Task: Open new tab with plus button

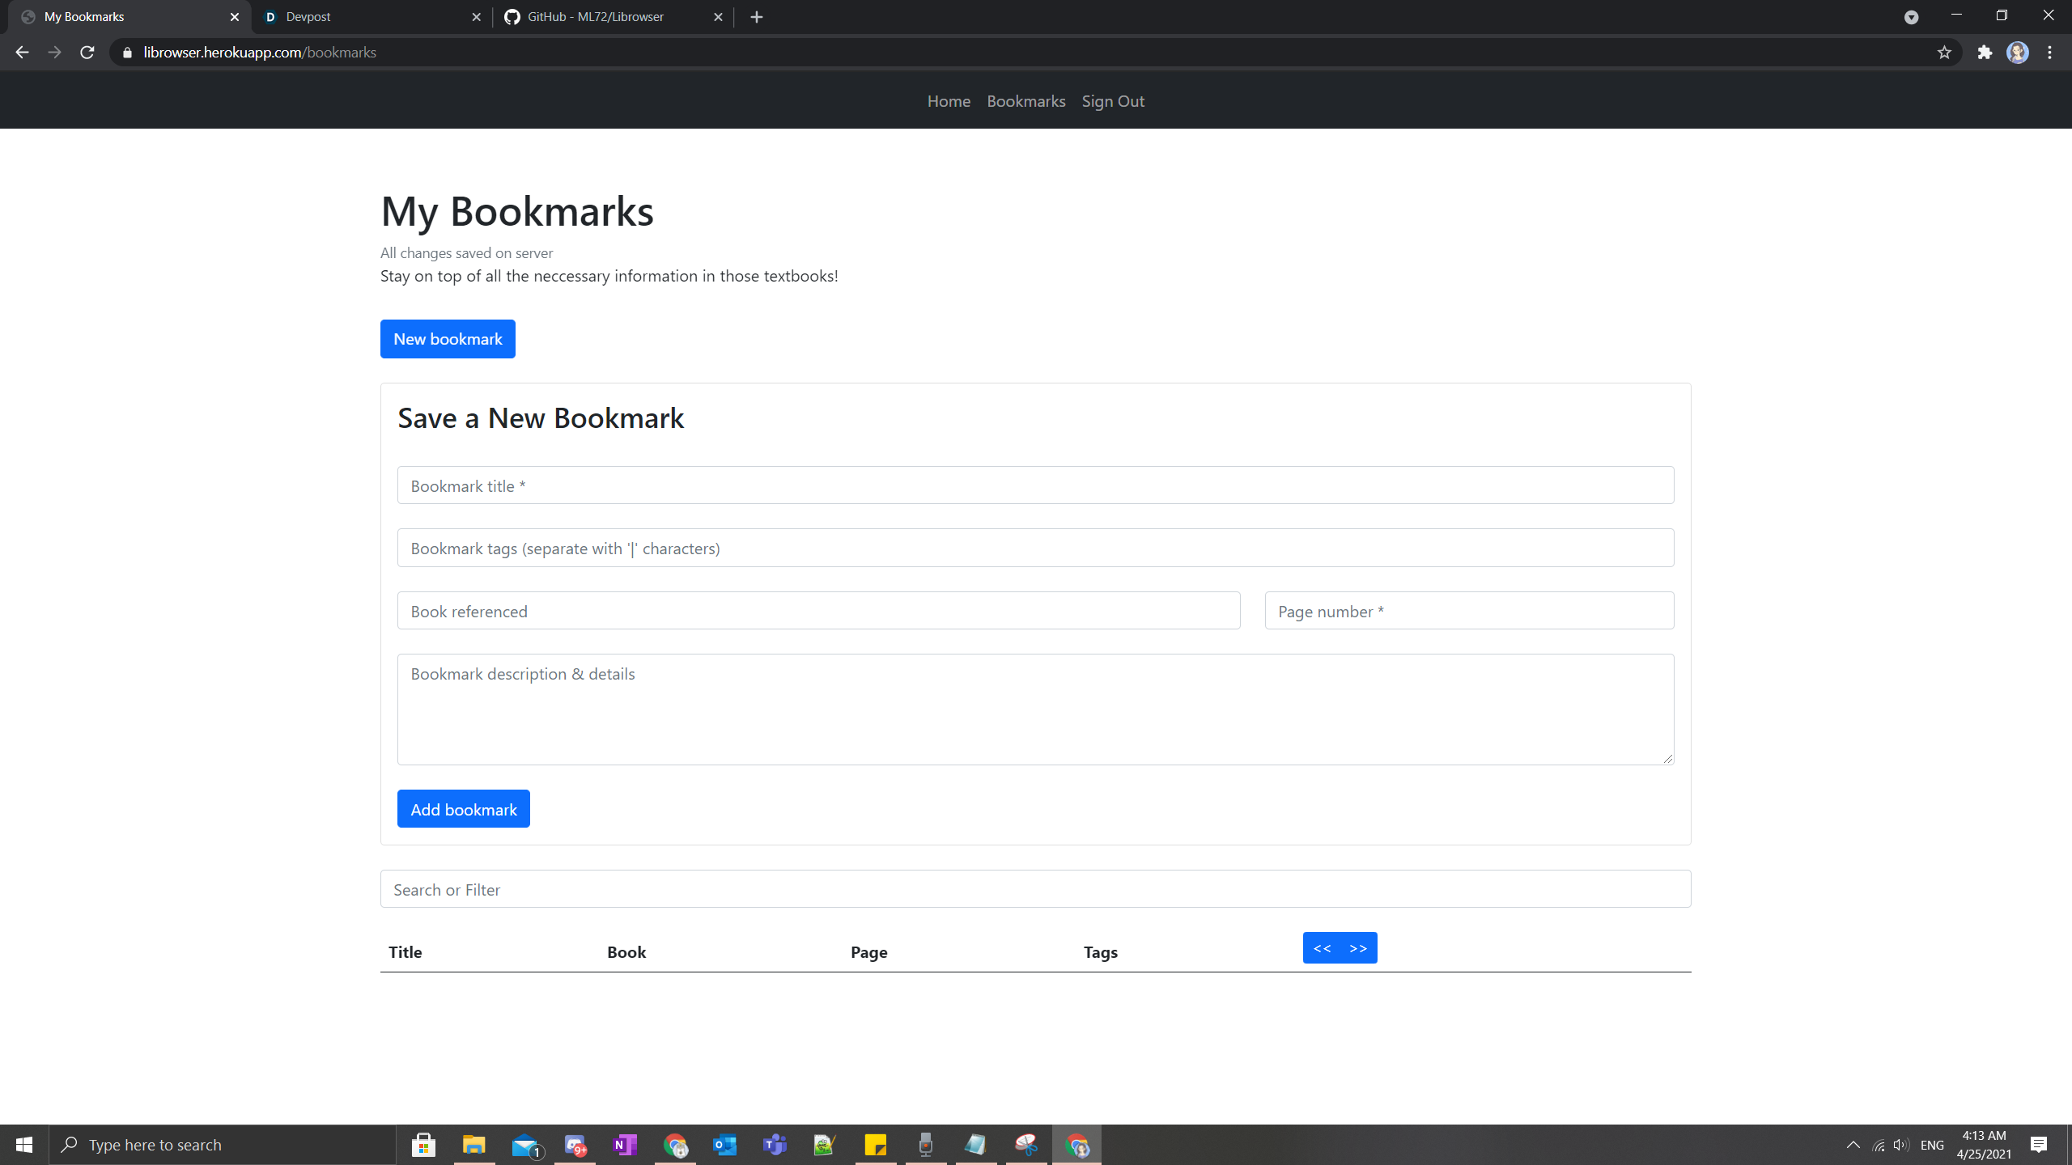Action: point(757,17)
